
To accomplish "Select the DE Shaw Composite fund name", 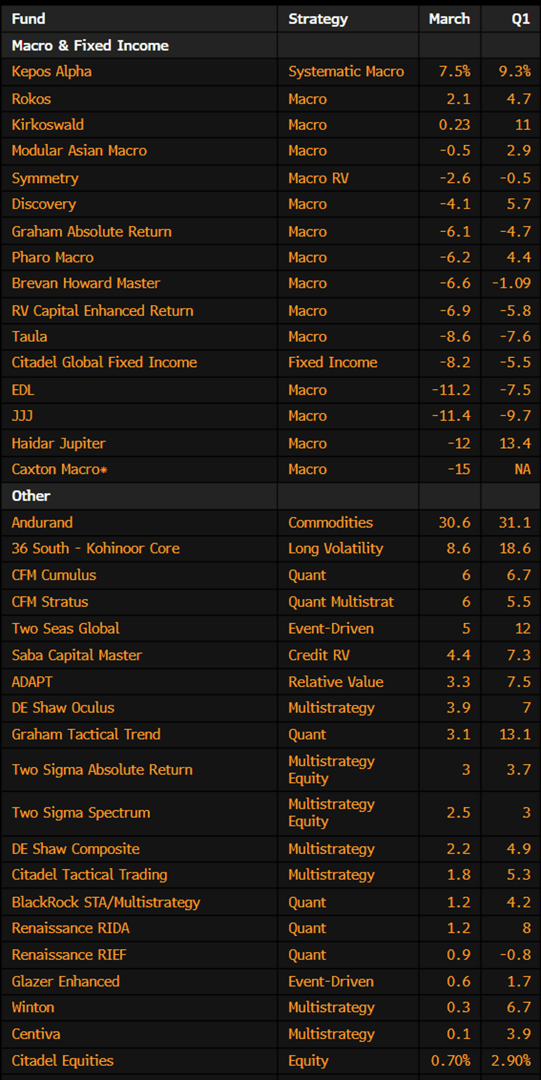I will tap(75, 849).
